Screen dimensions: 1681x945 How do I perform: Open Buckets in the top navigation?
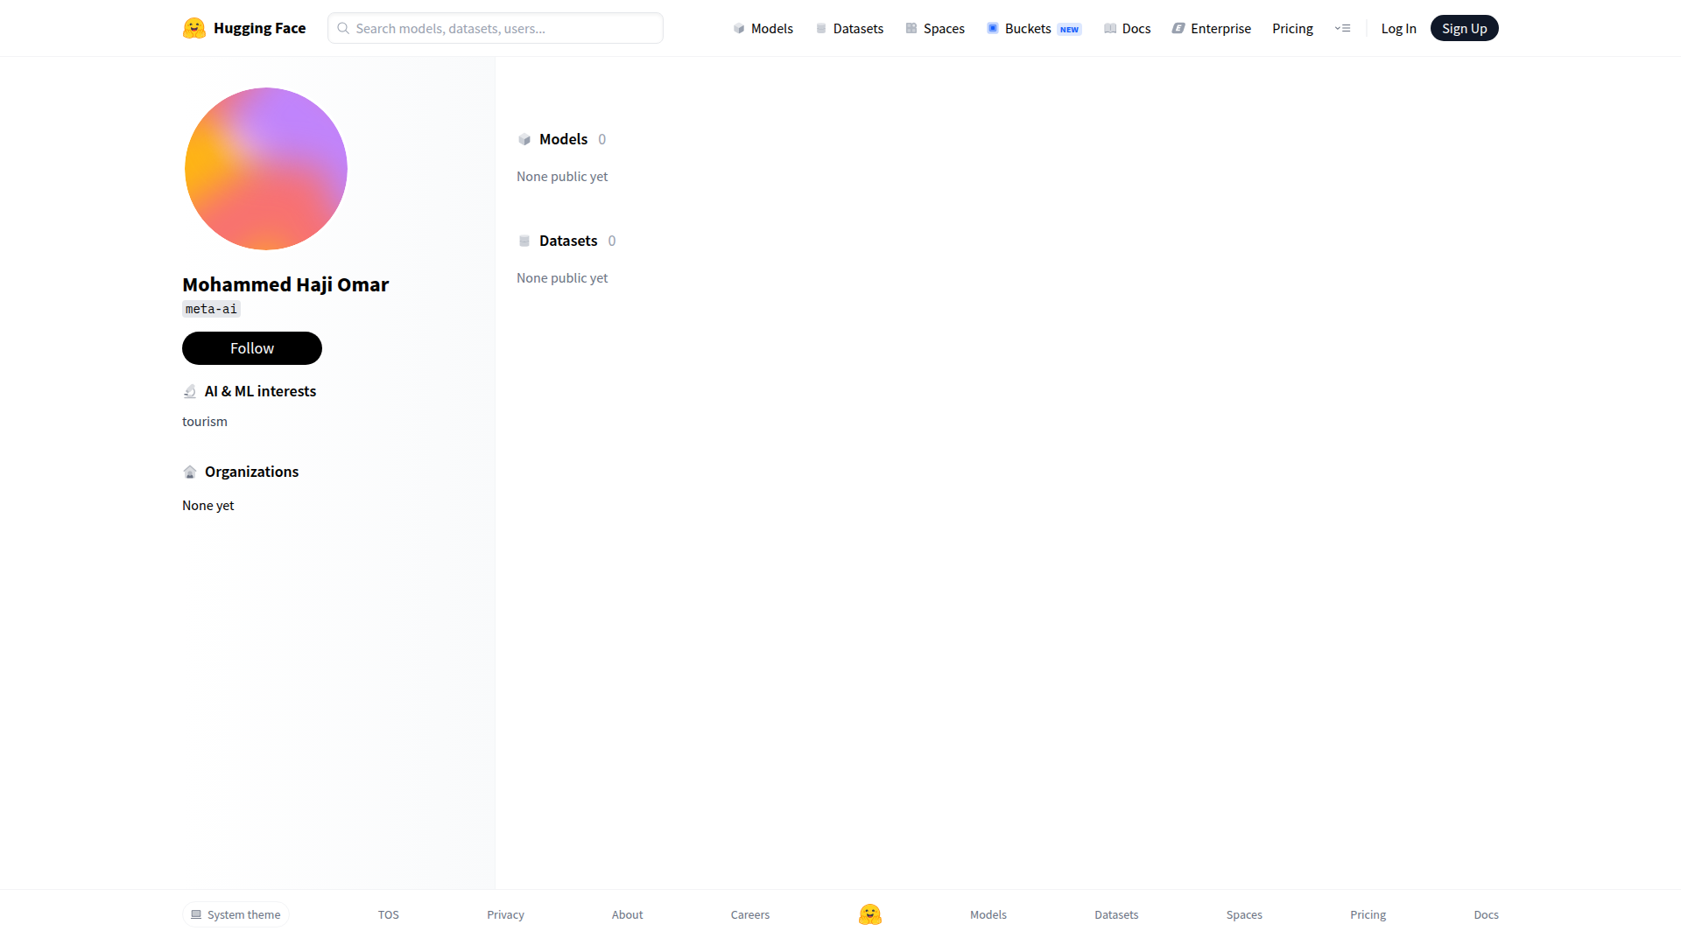pyautogui.click(x=1034, y=29)
